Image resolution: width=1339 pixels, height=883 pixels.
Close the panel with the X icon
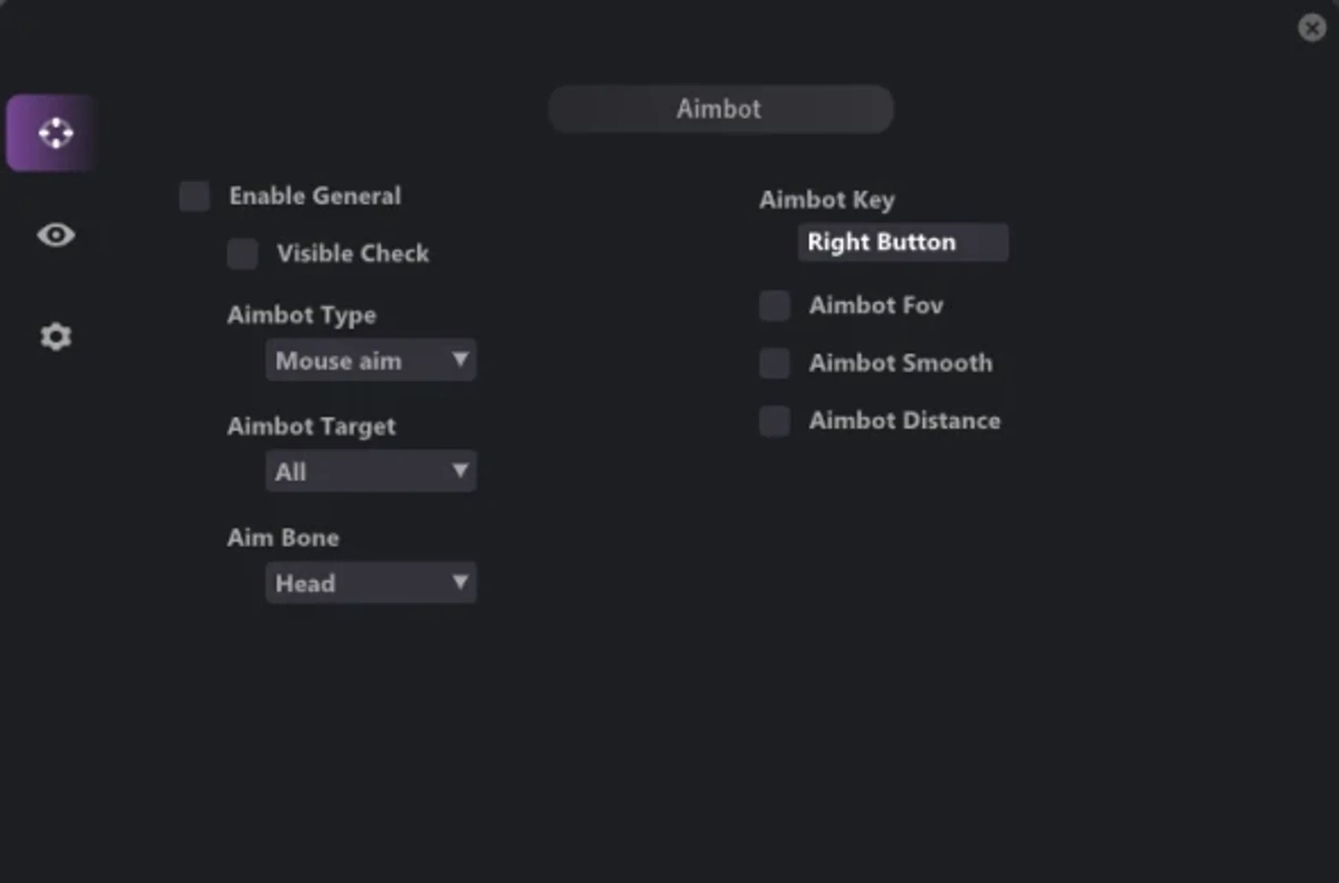[x=1312, y=27]
